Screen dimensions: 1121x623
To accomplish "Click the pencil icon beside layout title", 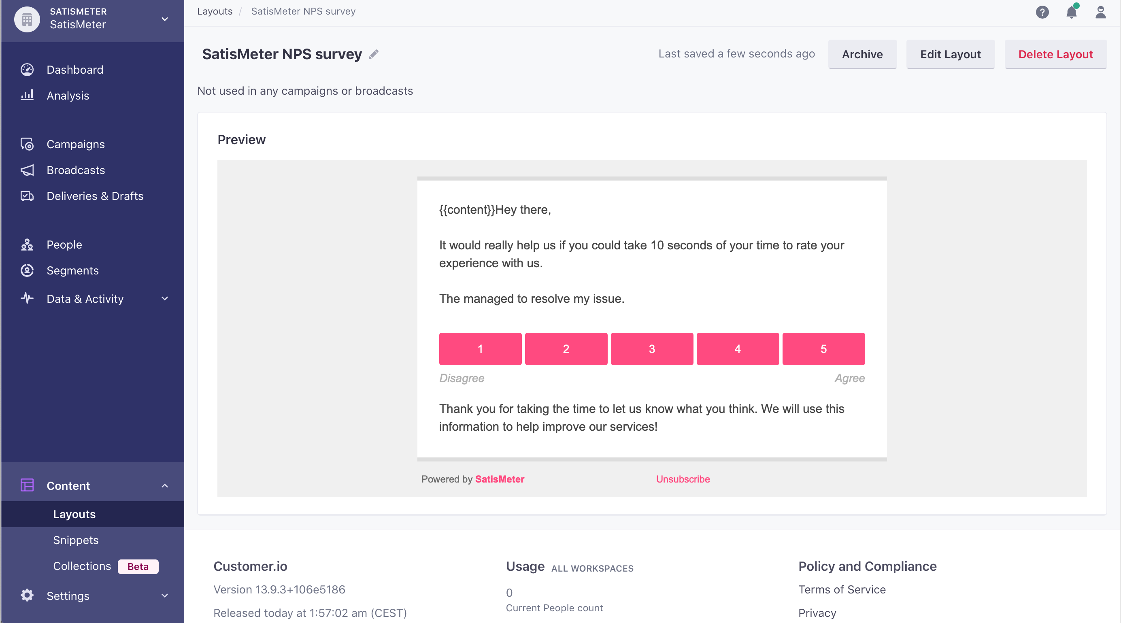I will pos(373,54).
